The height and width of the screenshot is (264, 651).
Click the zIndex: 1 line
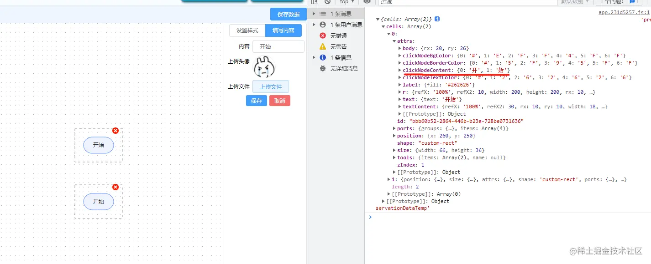coord(410,165)
